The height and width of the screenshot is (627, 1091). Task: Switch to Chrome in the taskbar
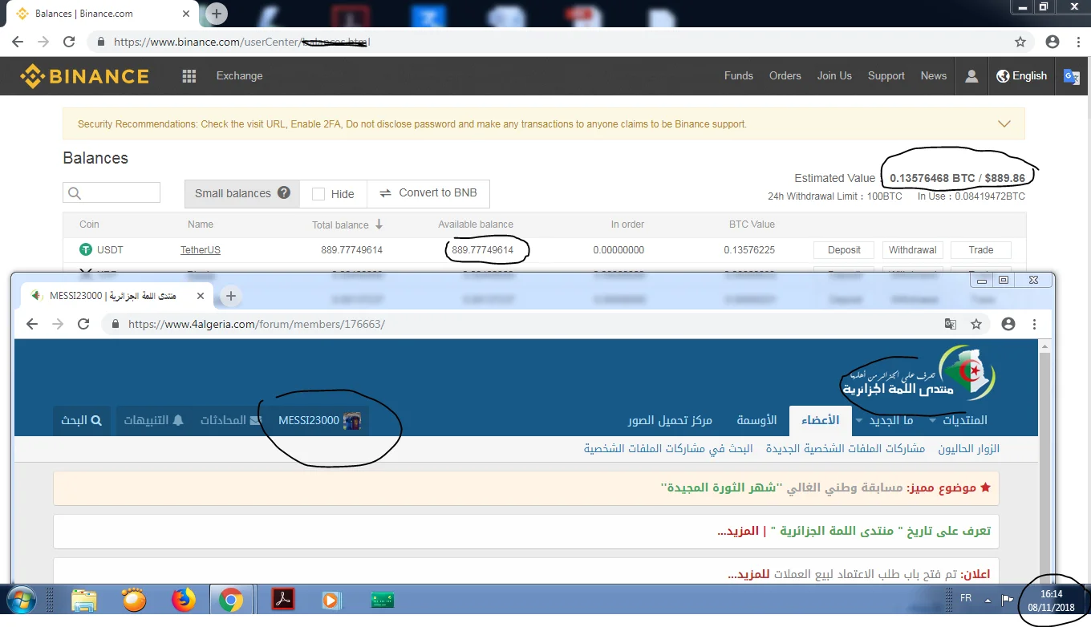click(x=231, y=600)
